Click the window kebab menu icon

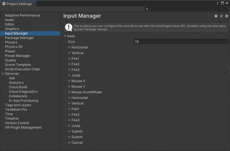217,3
